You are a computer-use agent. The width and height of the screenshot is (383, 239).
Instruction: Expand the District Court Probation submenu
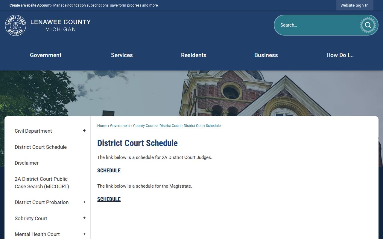pyautogui.click(x=84, y=202)
